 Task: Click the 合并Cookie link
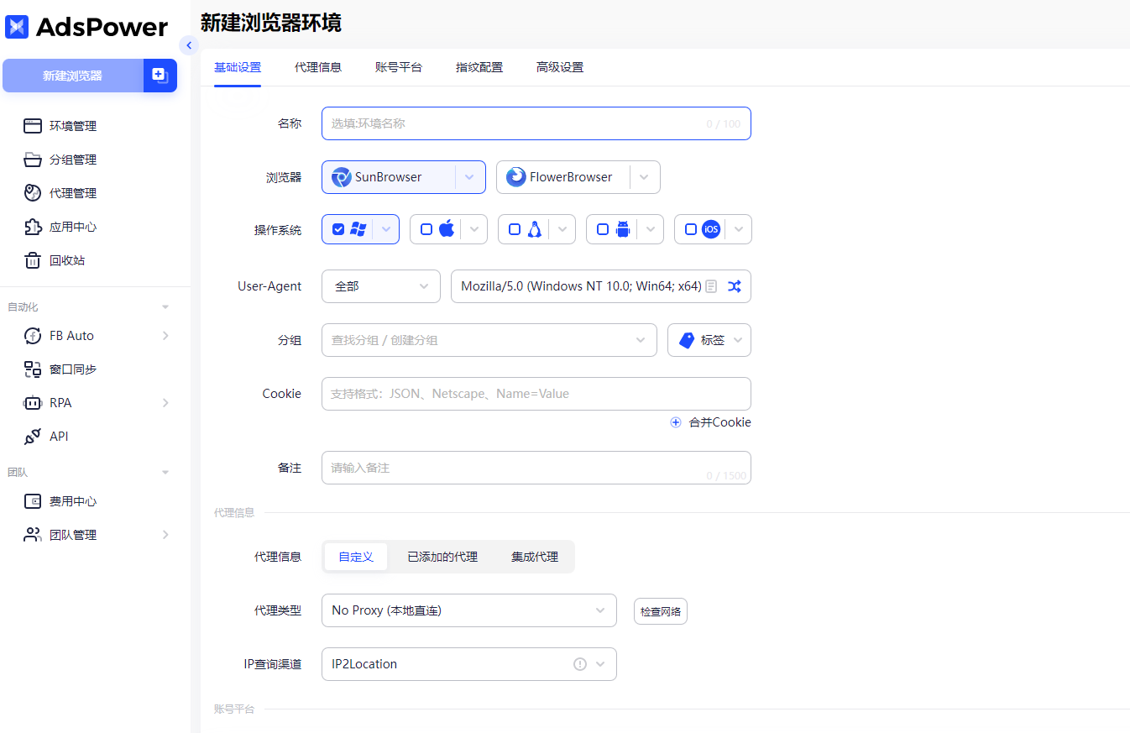pyautogui.click(x=720, y=422)
